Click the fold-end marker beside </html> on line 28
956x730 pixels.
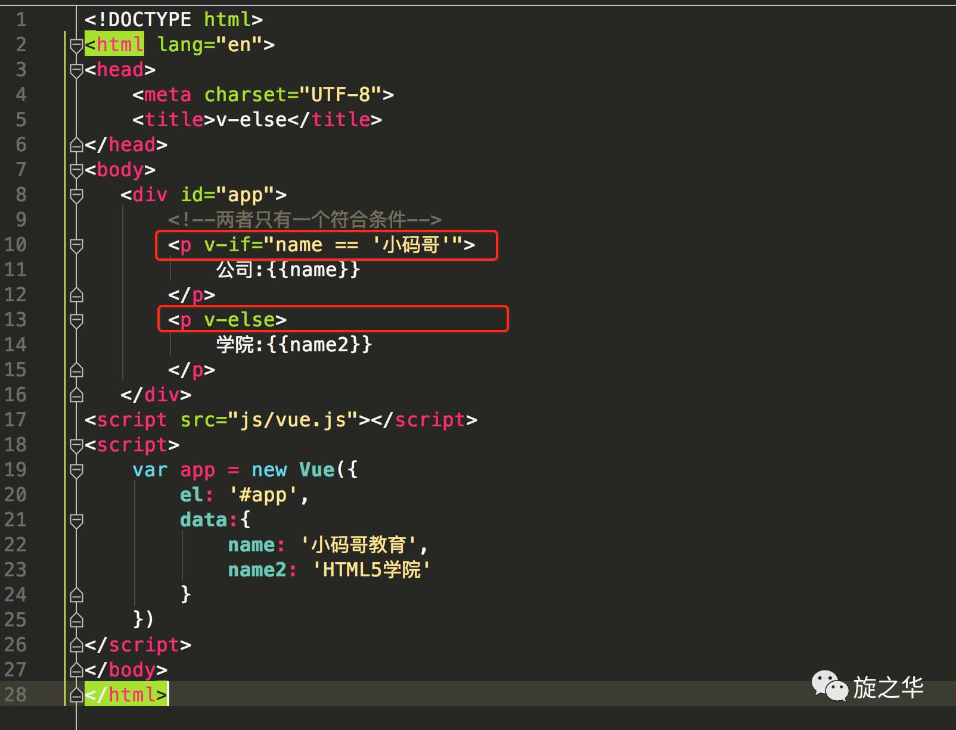76,695
